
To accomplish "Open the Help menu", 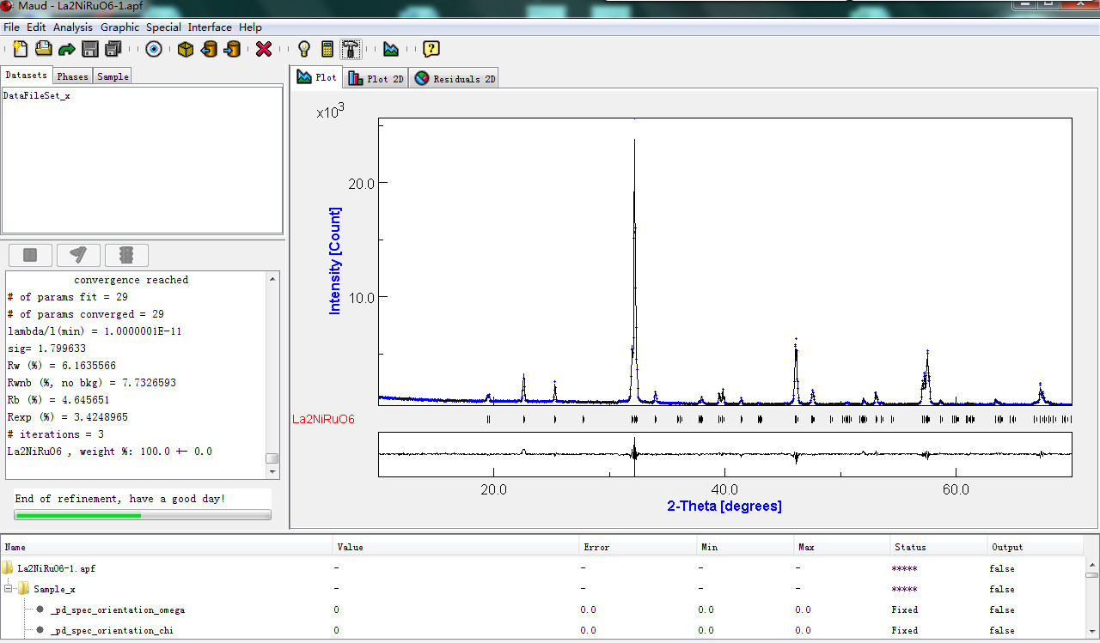I will (250, 27).
